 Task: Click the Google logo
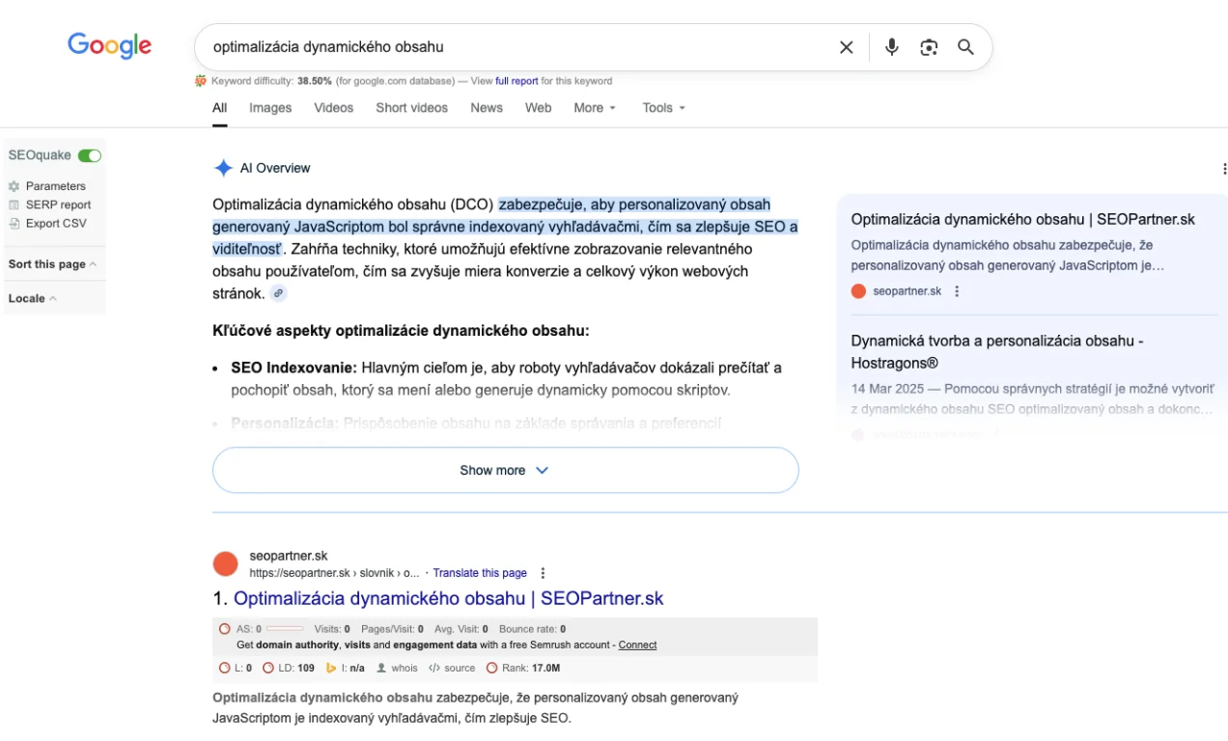[109, 45]
